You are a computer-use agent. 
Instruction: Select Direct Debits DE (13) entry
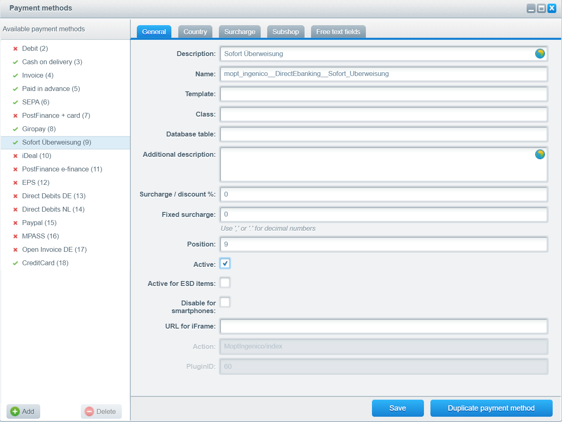[65, 196]
